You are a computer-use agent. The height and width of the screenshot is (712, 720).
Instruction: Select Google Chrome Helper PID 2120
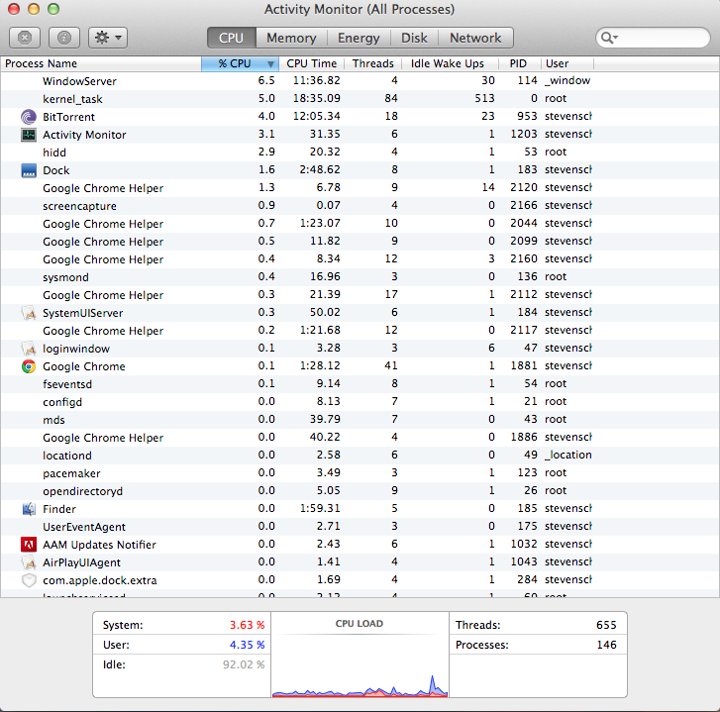[x=360, y=188]
